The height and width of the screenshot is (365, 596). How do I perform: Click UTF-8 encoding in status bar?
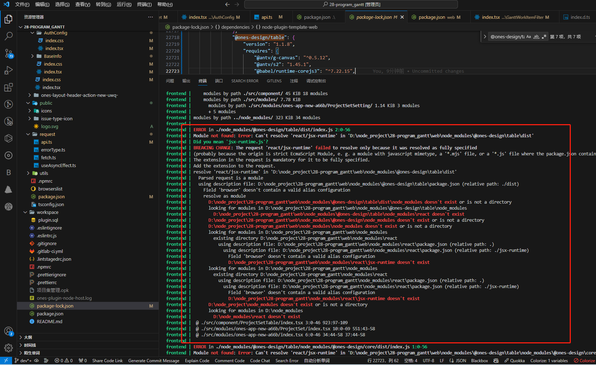click(428, 361)
